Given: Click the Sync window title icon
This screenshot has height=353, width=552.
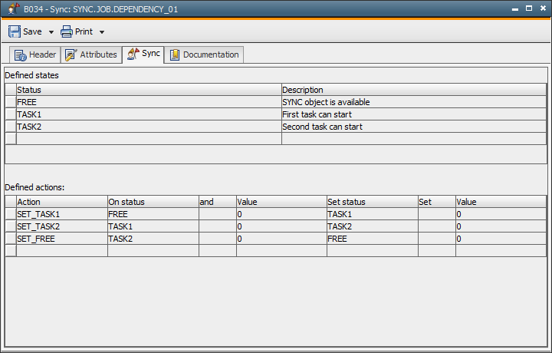Looking at the screenshot, I should 13,8.
